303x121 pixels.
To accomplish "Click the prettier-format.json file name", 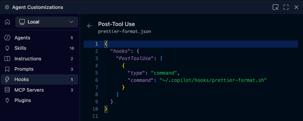I will pos(125,31).
